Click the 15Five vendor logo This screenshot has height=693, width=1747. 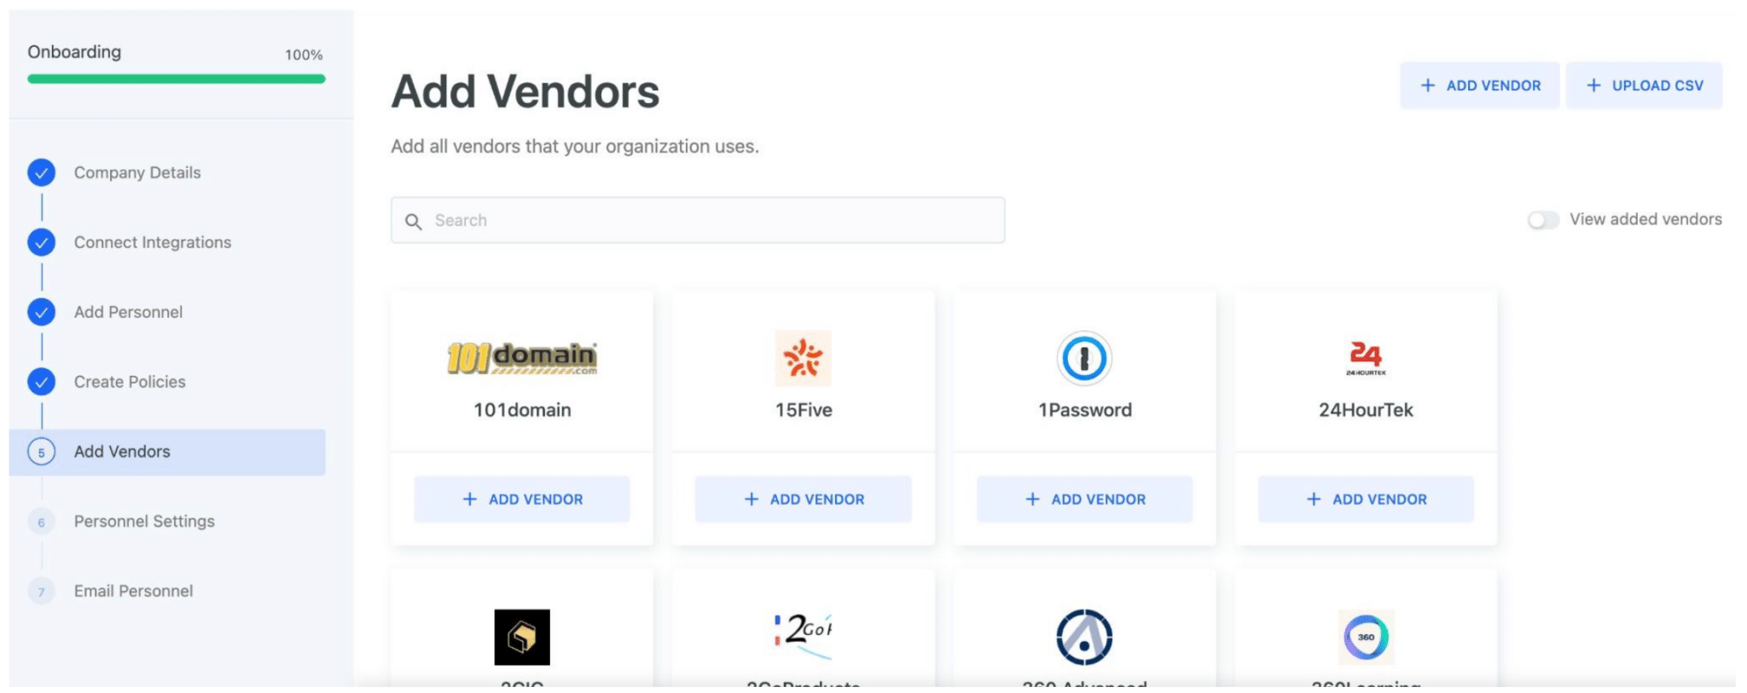click(803, 358)
